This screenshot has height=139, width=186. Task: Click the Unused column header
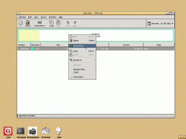tap(126, 45)
